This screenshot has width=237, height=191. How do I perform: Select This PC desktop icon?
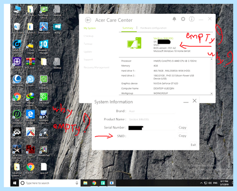point(17,11)
